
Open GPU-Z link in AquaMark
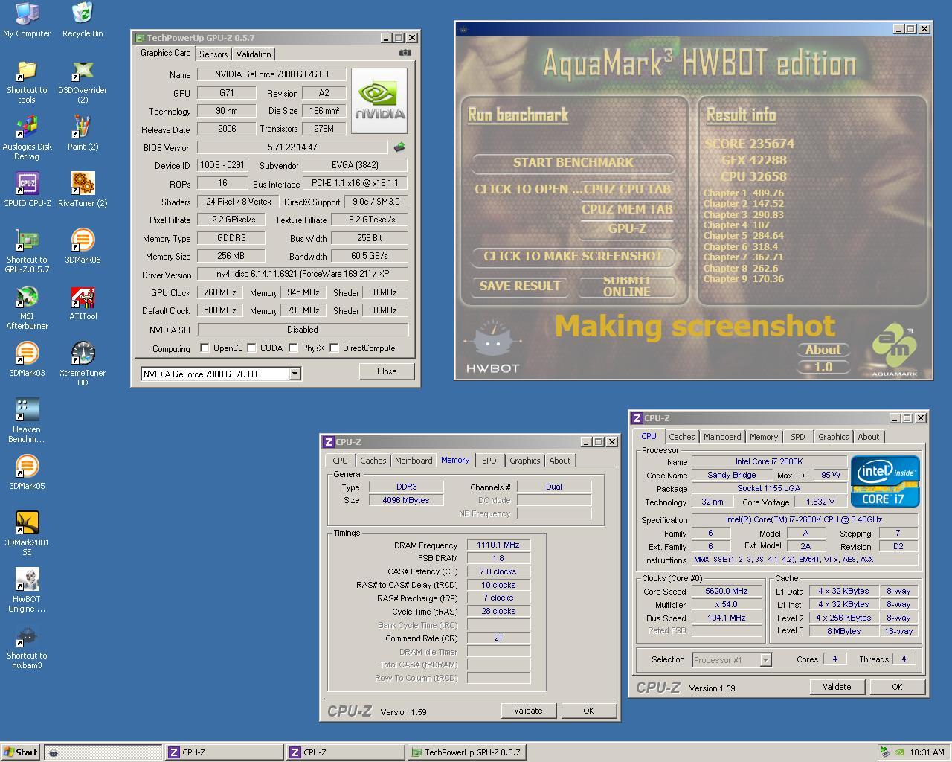pos(626,228)
